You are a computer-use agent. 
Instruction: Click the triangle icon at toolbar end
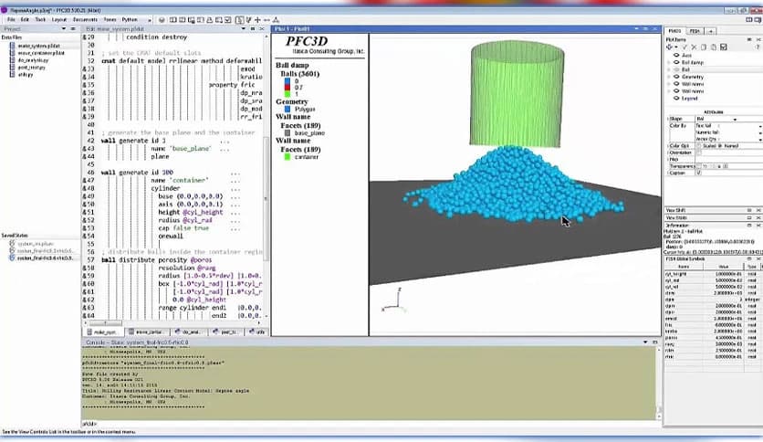276,20
